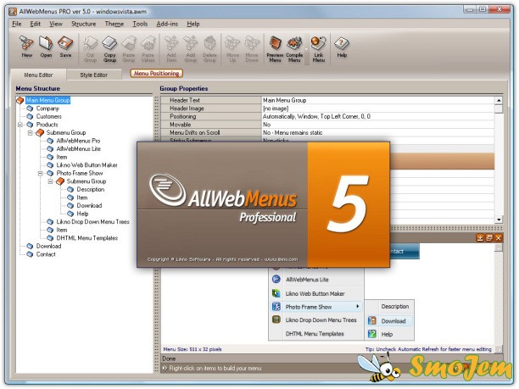Select Main Menu Group tree node
This screenshot has width=519, height=389.
(x=47, y=100)
